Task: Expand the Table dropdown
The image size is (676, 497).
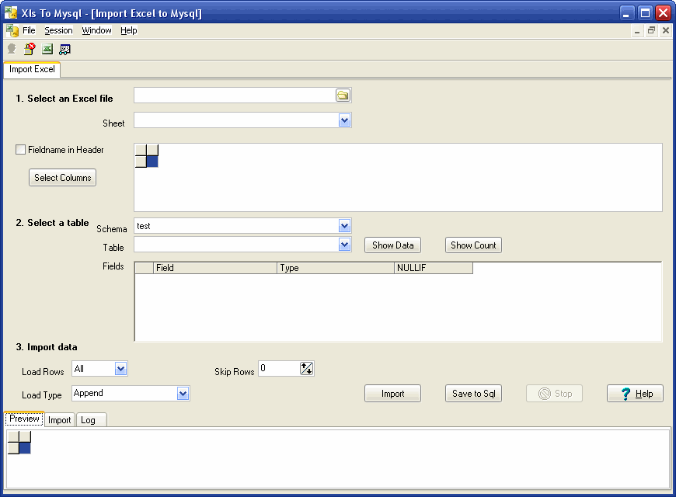Action: (x=344, y=245)
